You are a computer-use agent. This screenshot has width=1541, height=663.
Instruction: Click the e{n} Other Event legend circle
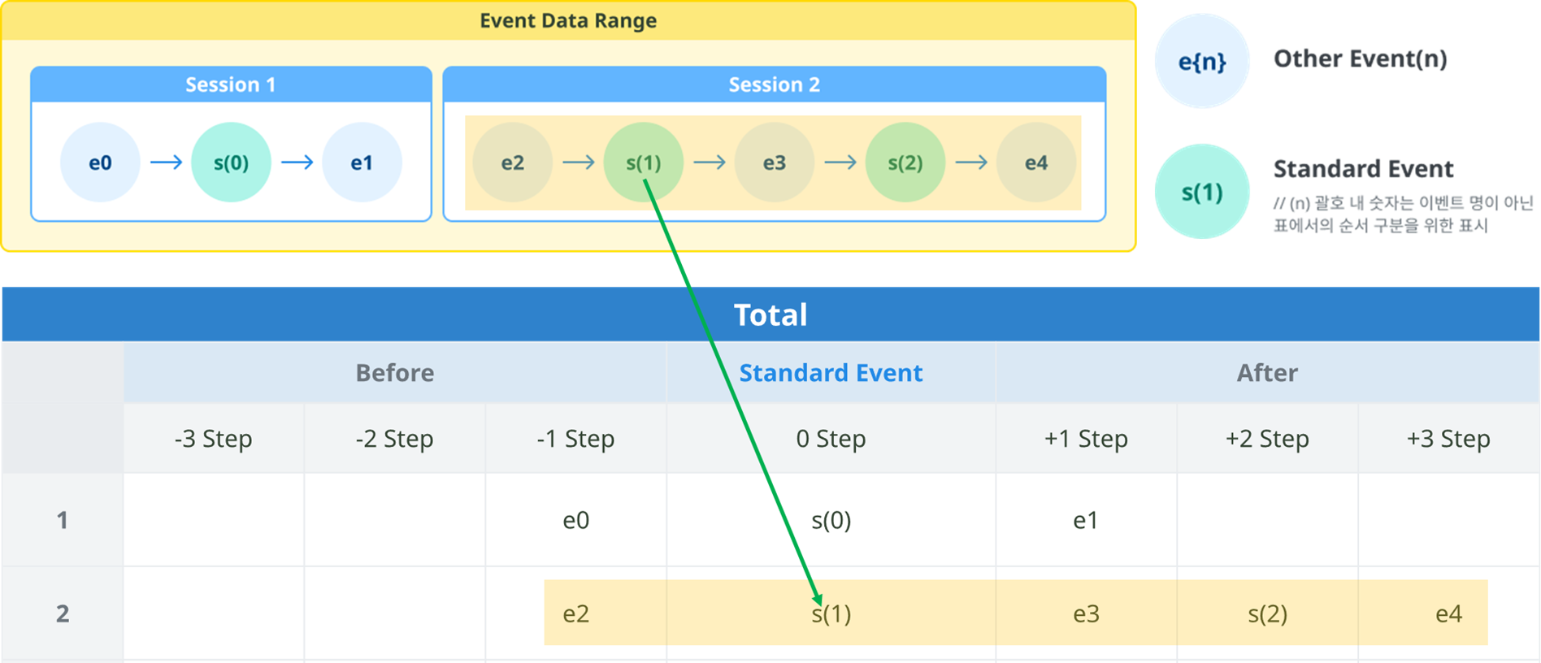[1201, 61]
